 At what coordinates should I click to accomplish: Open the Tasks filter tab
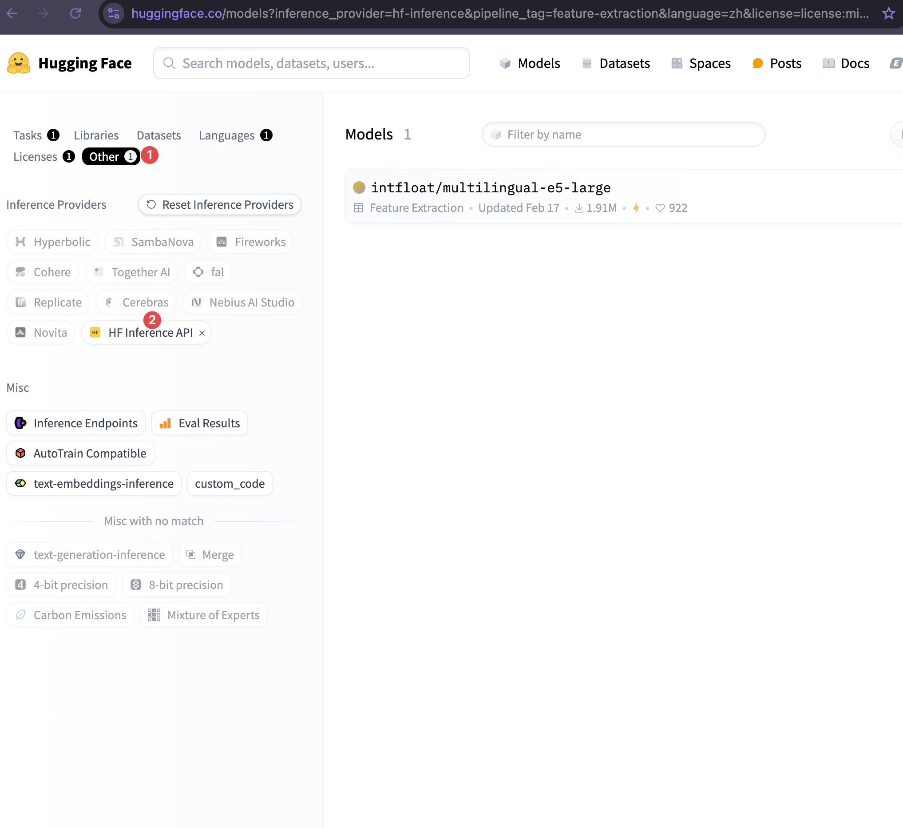coord(28,135)
